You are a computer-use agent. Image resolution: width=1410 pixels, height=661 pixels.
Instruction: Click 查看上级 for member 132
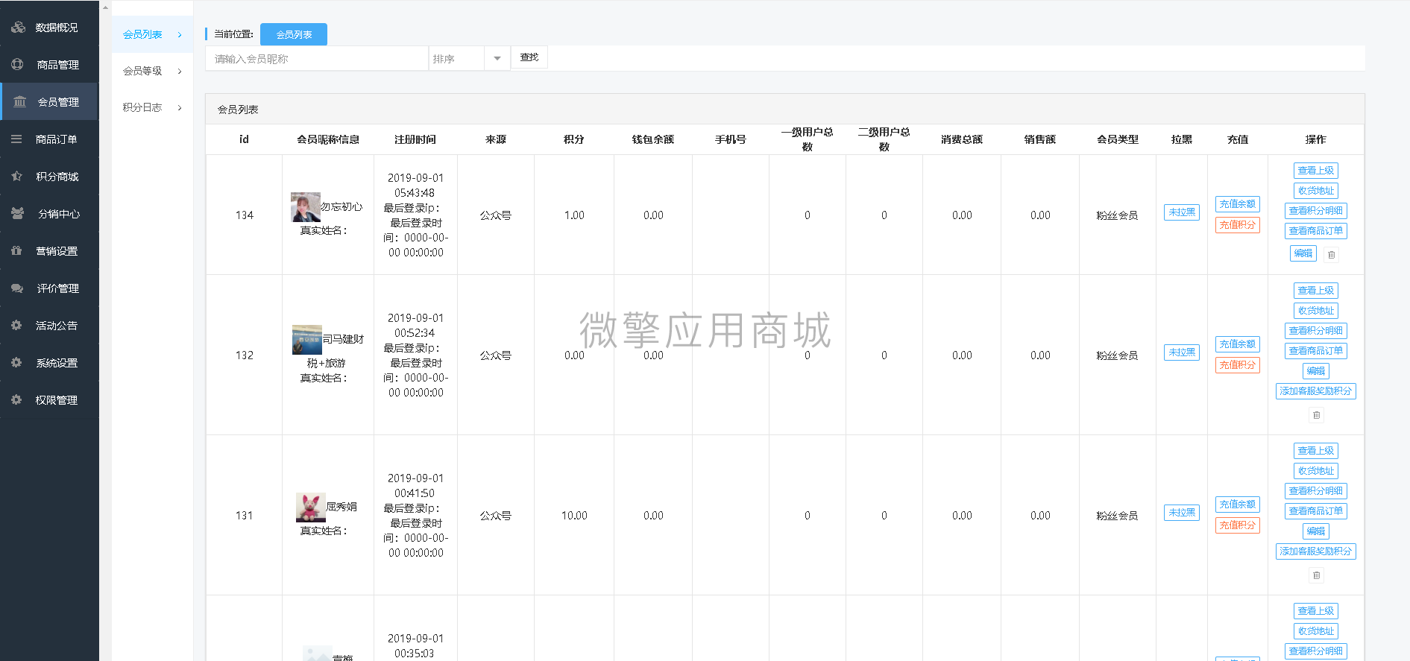(x=1316, y=291)
